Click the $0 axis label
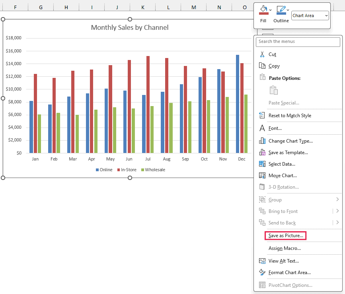Screen dimensions: 345x294 click(19, 153)
